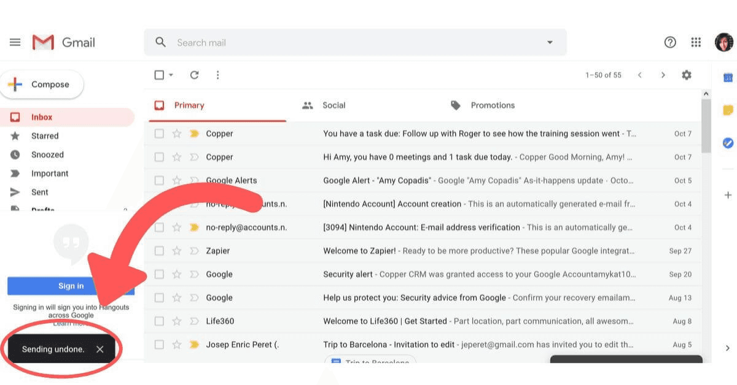Screen dimensions: 737x385
Task: Open the main menu hamburger icon
Action: coord(15,42)
